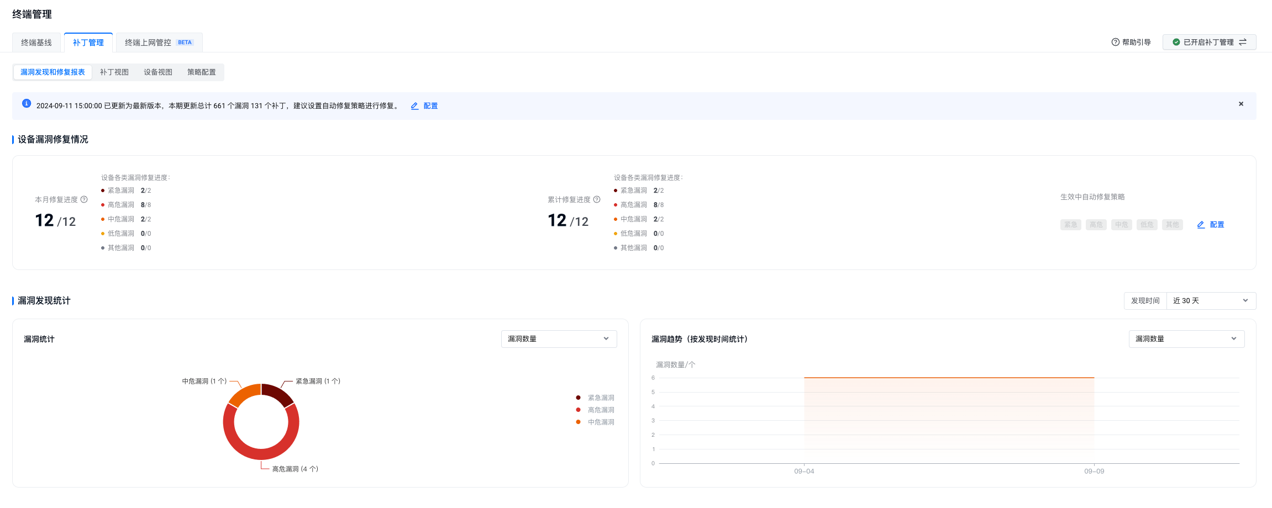
Task: Expand 漏洞数量 dropdown in 漏洞统计 panel
Action: coord(559,339)
